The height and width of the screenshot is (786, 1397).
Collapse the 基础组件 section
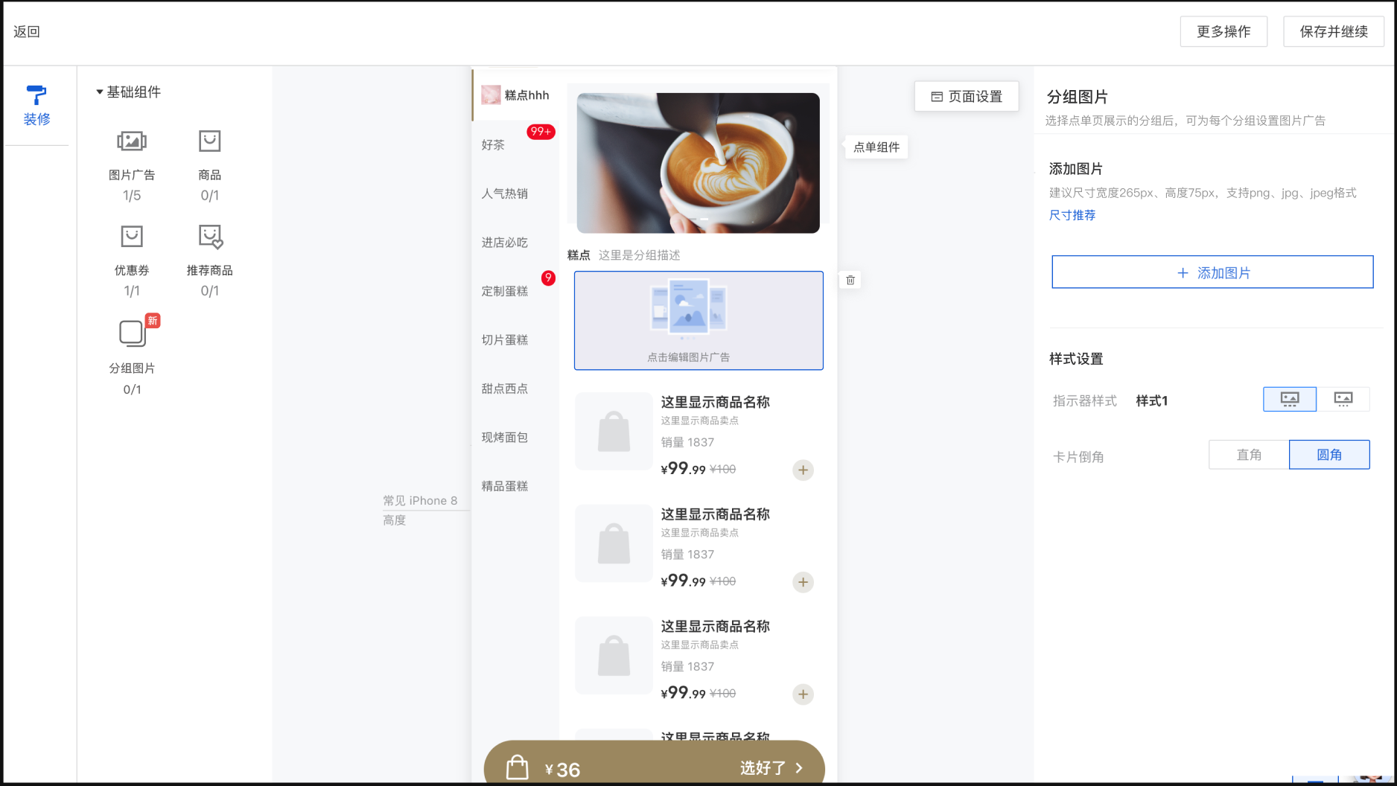pos(99,92)
